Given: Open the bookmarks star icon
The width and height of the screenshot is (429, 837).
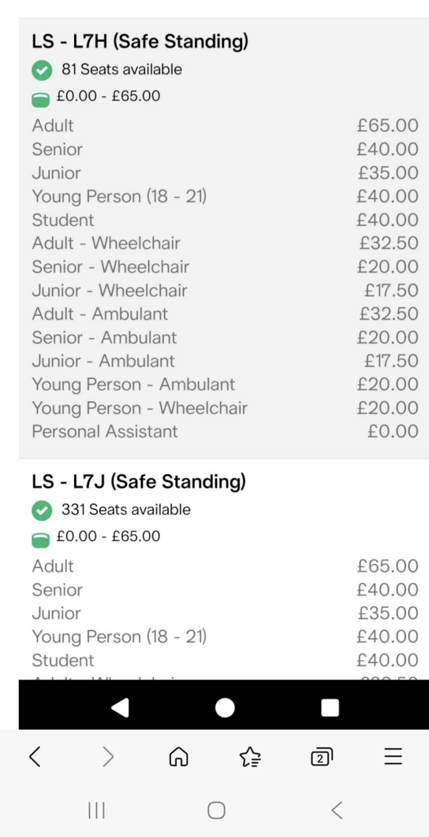Looking at the screenshot, I should (x=250, y=756).
